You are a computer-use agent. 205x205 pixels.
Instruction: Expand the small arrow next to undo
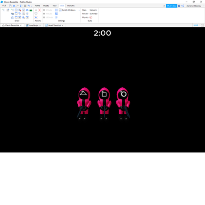pyautogui.click(x=32, y=6)
